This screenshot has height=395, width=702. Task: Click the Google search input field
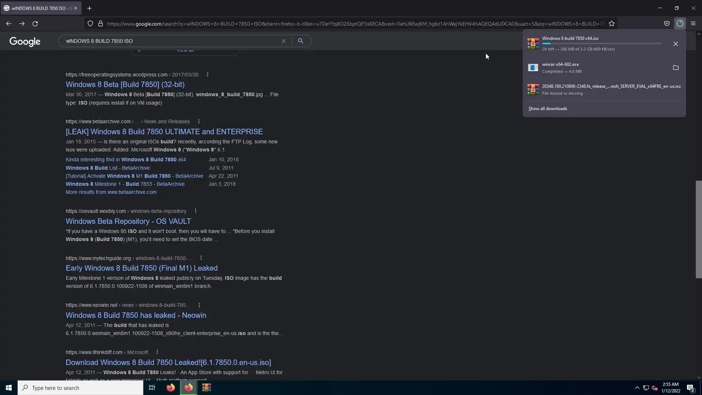tap(172, 41)
